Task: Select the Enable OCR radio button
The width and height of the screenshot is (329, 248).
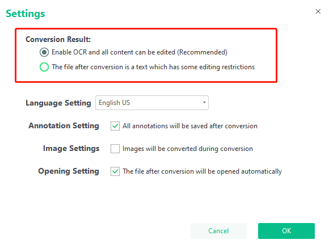Action: tap(44, 52)
